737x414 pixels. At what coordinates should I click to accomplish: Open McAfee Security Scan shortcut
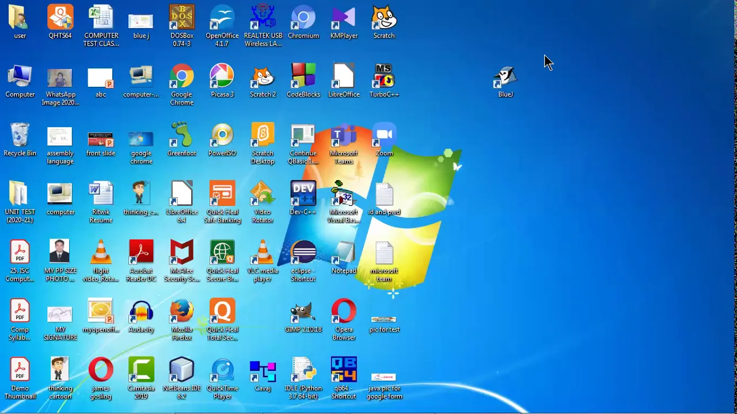pos(181,262)
